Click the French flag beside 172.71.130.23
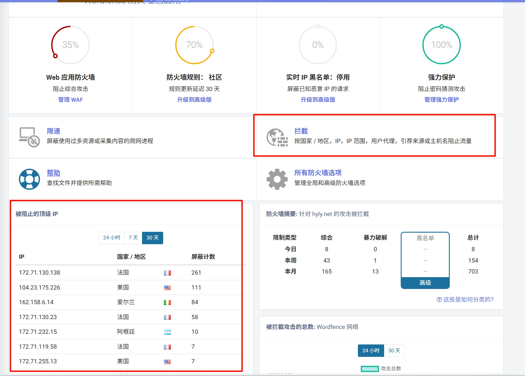Screen dimensions: 525x376 pos(167,317)
